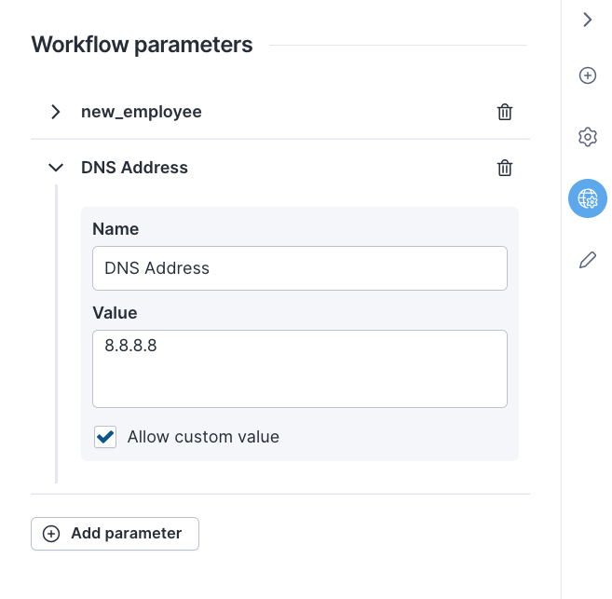
Task: Collapse the side panel with the right chevron
Action: click(x=587, y=20)
